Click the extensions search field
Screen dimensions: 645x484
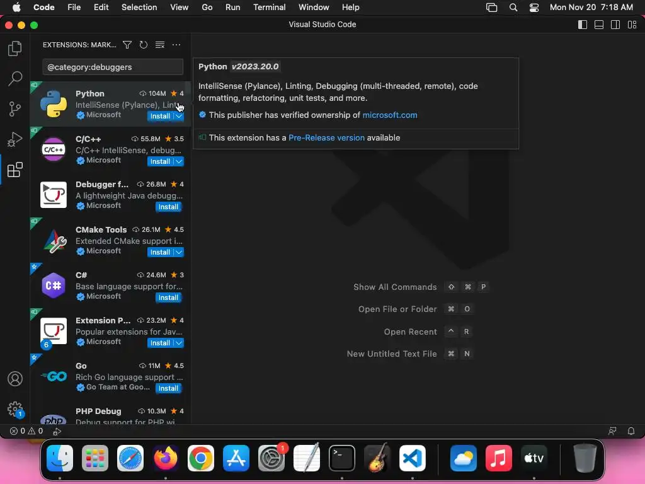pos(113,67)
